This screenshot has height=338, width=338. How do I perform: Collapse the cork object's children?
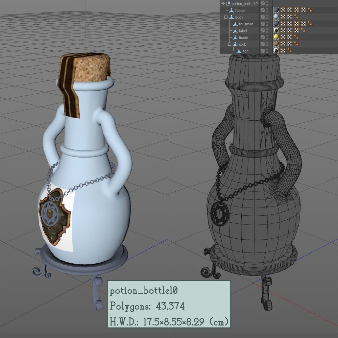tap(230, 44)
